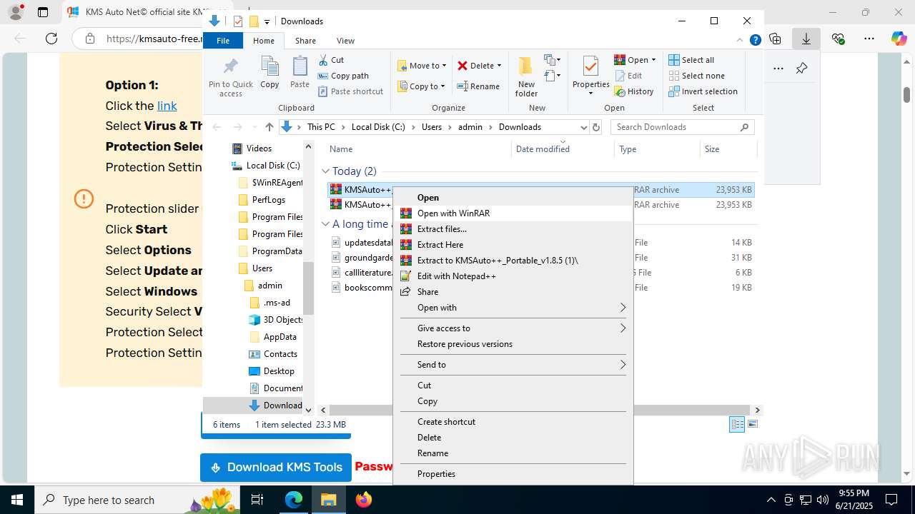Viewport: 915px width, 514px height.
Task: Switch to large thumbnails view icon
Action: tap(752, 424)
